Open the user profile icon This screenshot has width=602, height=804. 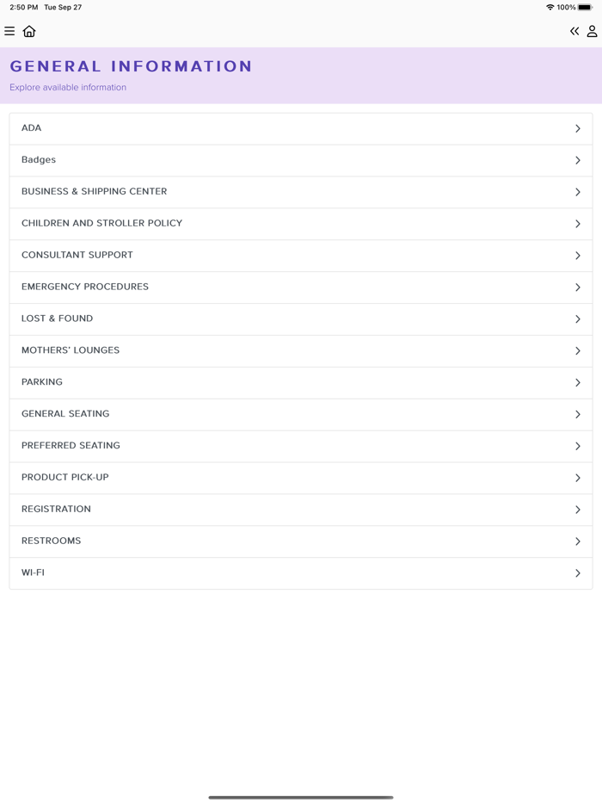click(x=592, y=32)
